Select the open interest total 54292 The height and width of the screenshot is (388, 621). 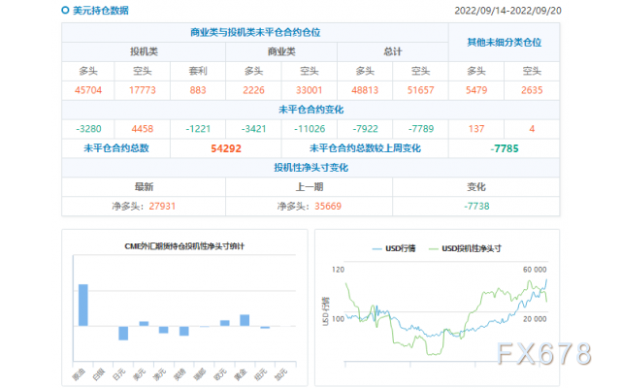pyautogui.click(x=226, y=148)
